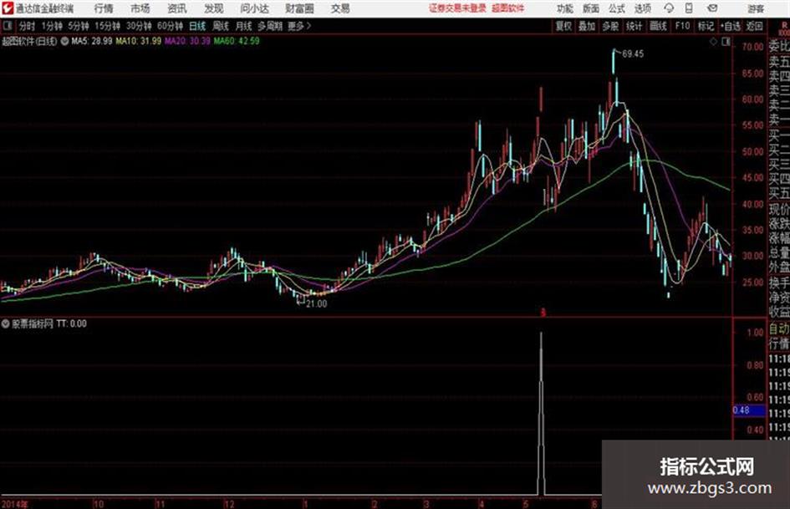Open the 功能 menu
790x509 pixels.
tap(565, 8)
